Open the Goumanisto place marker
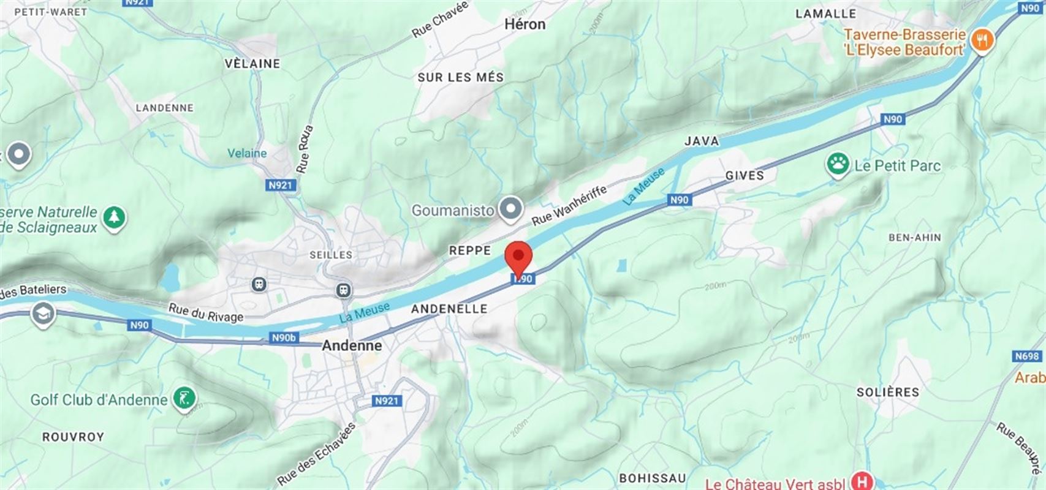 click(x=510, y=210)
